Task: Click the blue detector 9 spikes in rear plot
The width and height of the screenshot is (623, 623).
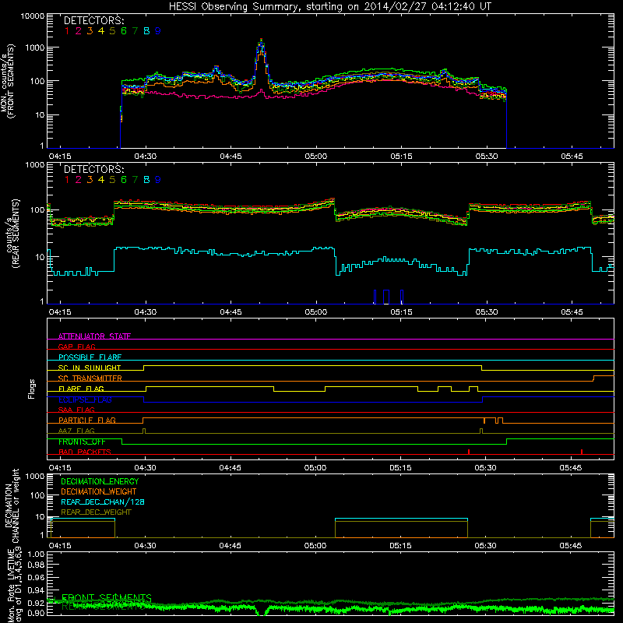Action: coord(389,297)
